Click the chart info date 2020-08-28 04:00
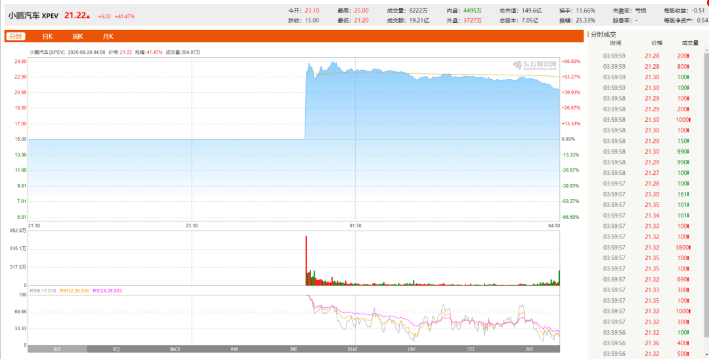The width and height of the screenshot is (709, 359). 87,52
